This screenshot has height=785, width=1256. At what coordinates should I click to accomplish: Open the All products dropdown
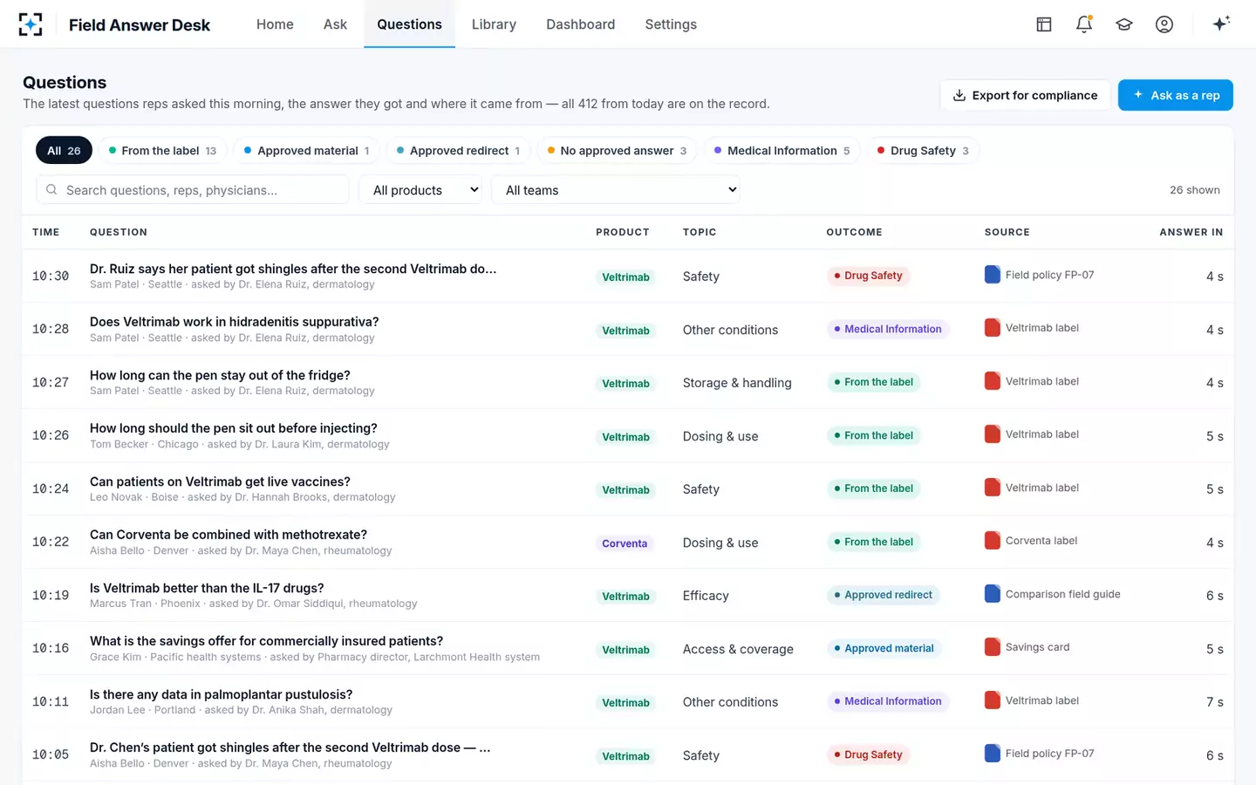click(x=420, y=189)
